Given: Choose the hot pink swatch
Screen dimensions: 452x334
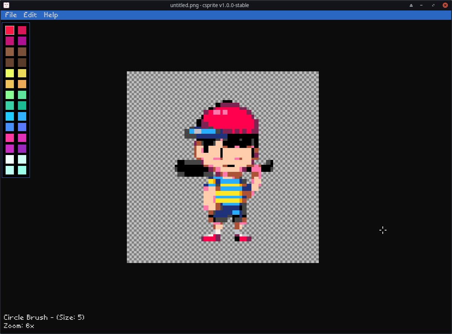Looking at the screenshot, I should [10, 138].
